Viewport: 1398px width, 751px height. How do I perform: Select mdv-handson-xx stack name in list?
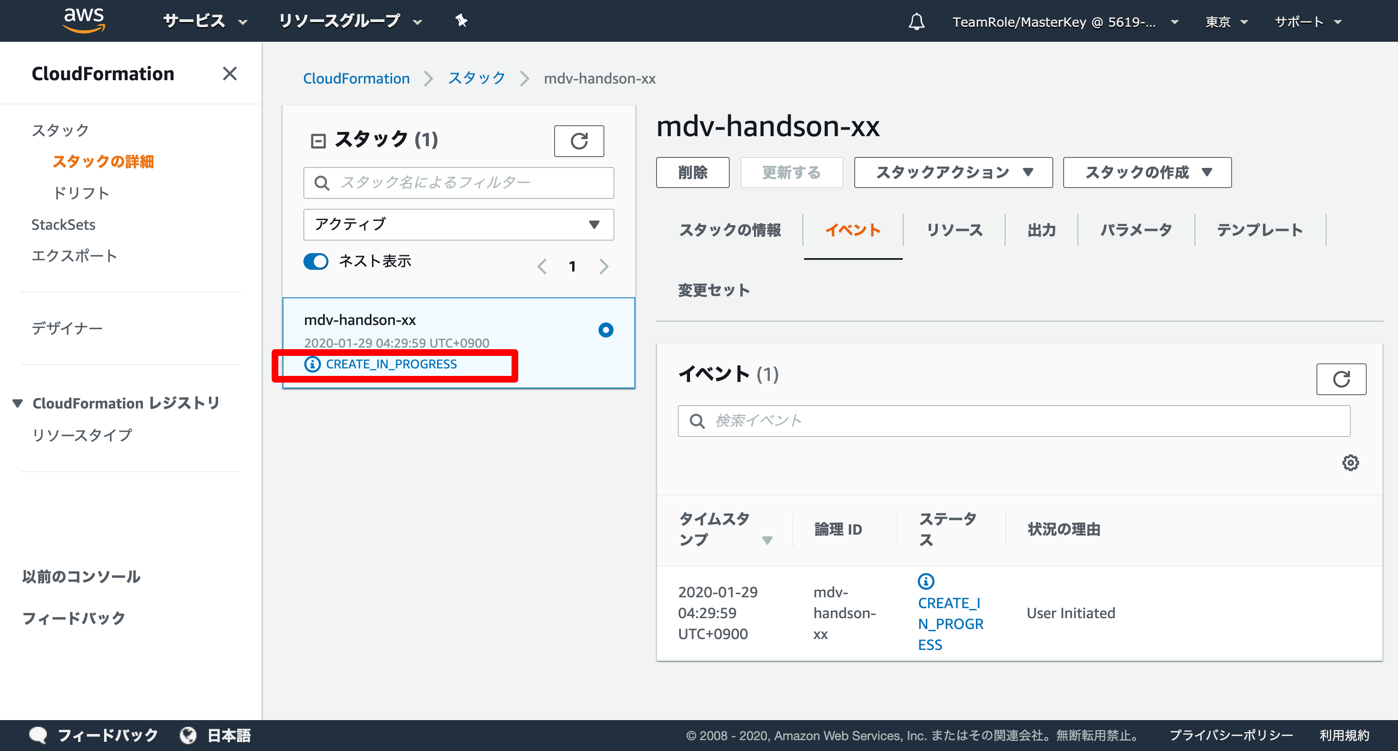point(360,320)
